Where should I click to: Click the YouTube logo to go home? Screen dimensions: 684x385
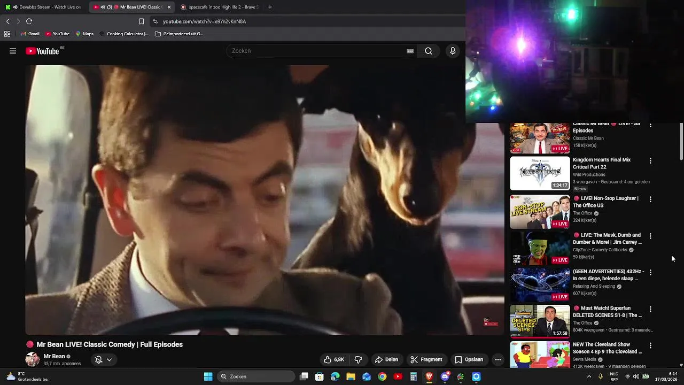pyautogui.click(x=42, y=51)
